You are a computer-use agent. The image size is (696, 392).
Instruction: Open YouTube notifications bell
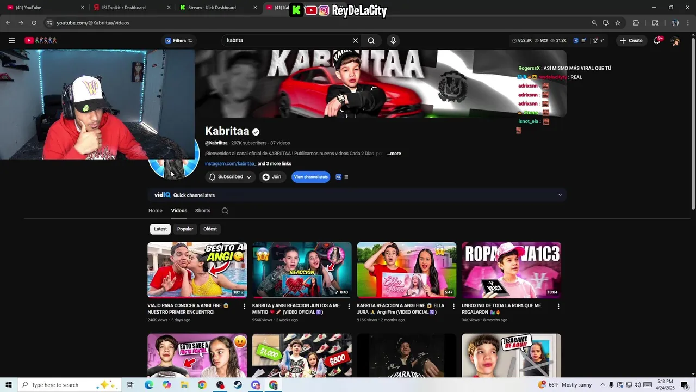657,40
